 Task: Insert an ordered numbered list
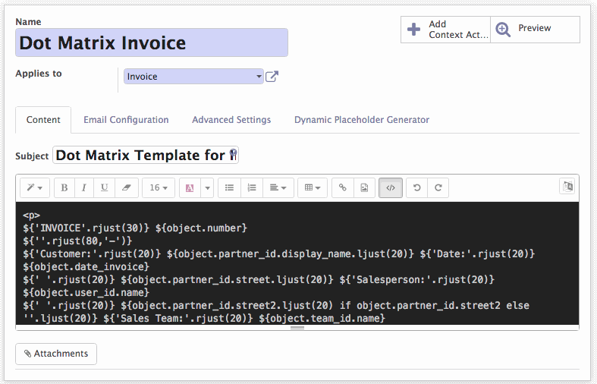(252, 187)
